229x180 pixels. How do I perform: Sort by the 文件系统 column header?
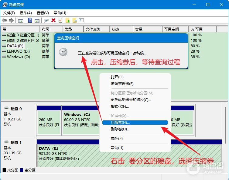[97, 29]
